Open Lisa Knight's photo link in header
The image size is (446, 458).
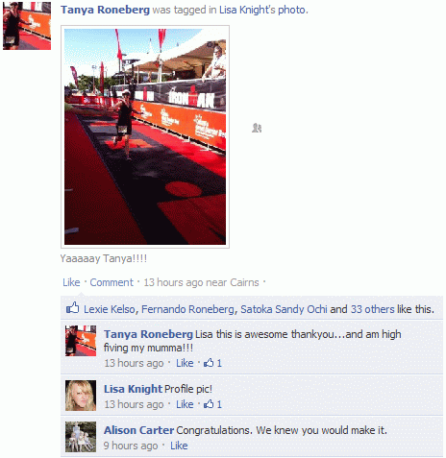point(262,10)
